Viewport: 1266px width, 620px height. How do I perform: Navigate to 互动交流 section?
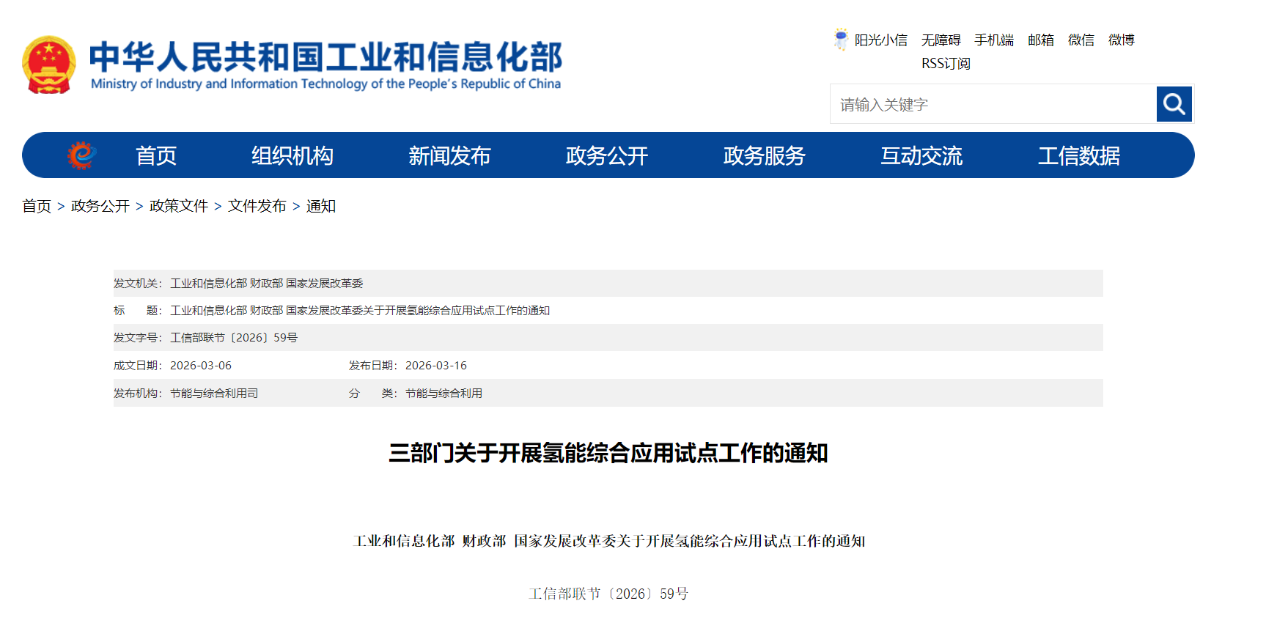point(921,155)
